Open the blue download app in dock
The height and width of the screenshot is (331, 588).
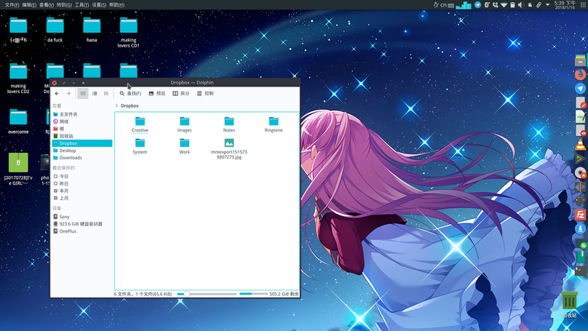(580, 228)
